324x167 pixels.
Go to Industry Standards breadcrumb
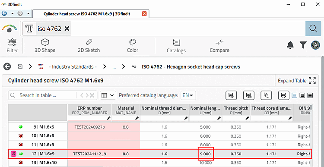click(x=73, y=67)
